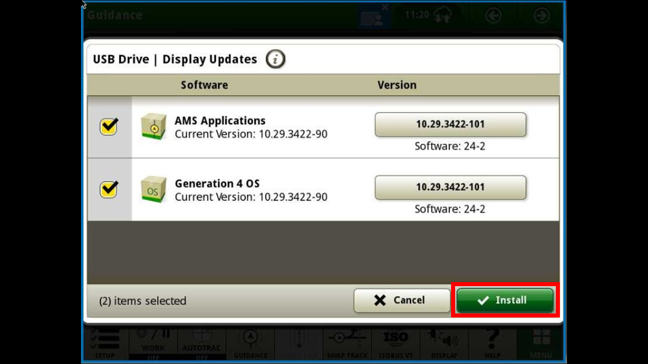Image resolution: width=648 pixels, height=364 pixels.
Task: Click Software: 24-2 label in Generation 4 OS row
Action: point(450,209)
